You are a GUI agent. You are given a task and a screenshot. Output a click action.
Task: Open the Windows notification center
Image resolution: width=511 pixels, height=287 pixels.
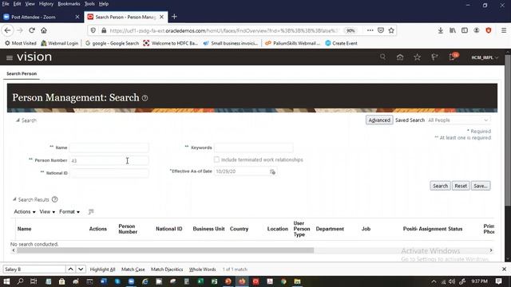[498, 281]
